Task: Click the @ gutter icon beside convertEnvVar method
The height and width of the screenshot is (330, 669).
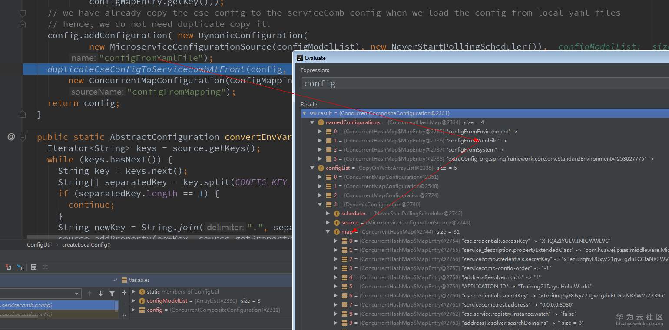Action: click(x=11, y=137)
